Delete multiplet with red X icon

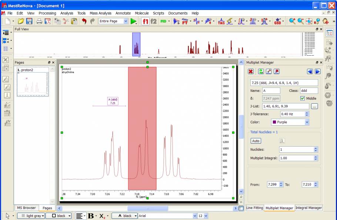pyautogui.click(x=251, y=71)
